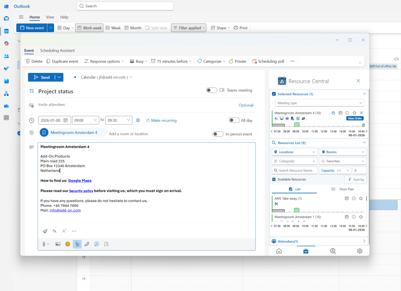Favorite Meetingroom Amsterdam 4 with star icon
This screenshot has width=401, height=291.
coord(354,113)
